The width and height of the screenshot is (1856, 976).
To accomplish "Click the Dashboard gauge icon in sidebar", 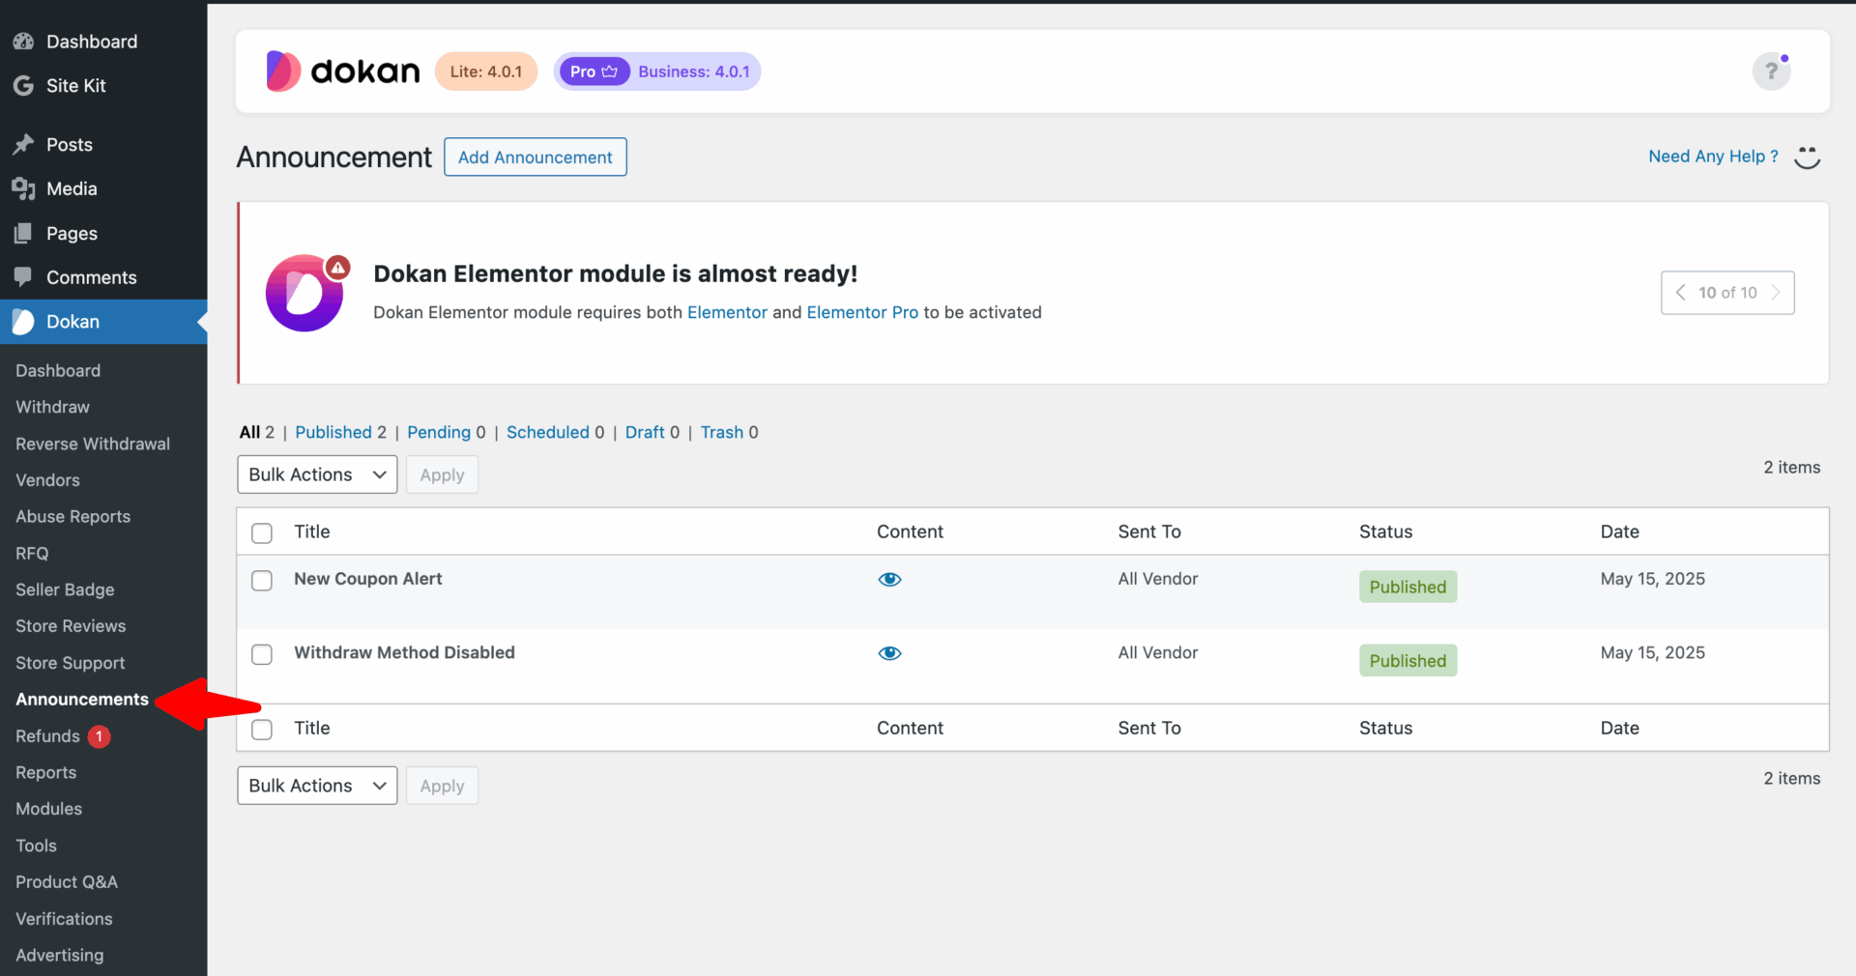I will coord(23,42).
